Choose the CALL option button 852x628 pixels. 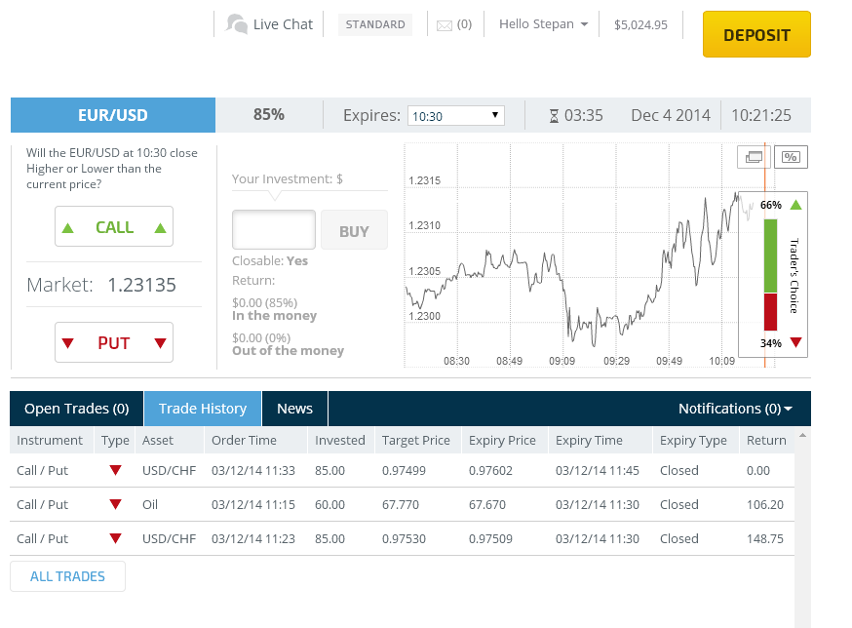tap(114, 227)
